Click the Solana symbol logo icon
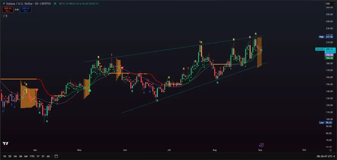Image resolution: width=337 pixels, height=160 pixels. [4, 4]
